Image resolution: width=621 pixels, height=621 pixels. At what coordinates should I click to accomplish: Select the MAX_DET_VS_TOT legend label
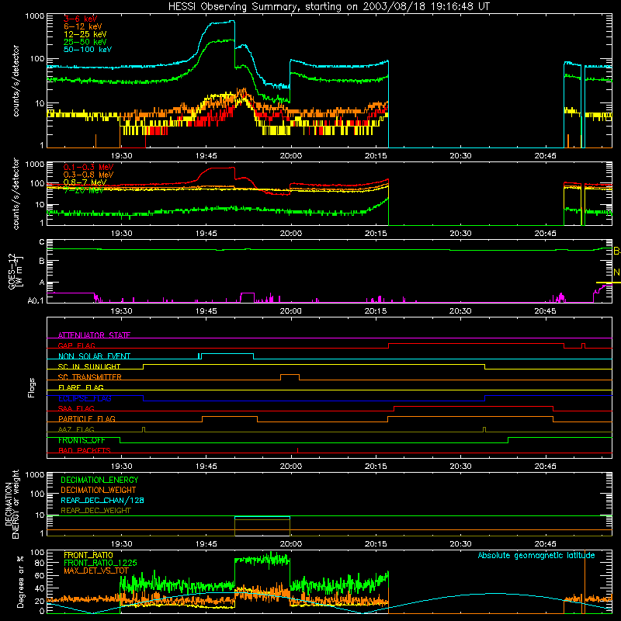pos(96,571)
